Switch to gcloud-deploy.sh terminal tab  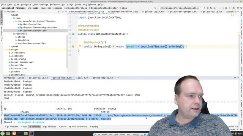[103, 78]
